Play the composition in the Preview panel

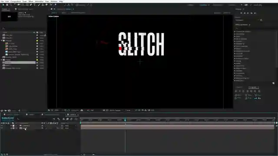pos(248,13)
